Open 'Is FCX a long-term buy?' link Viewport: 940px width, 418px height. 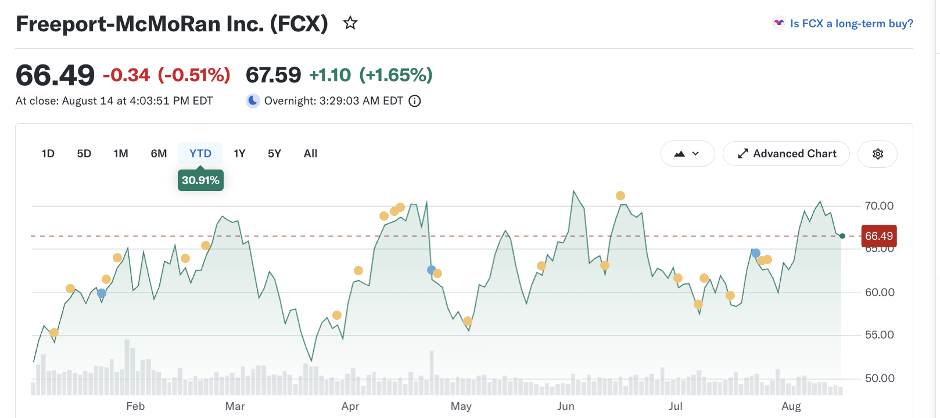[x=851, y=24]
